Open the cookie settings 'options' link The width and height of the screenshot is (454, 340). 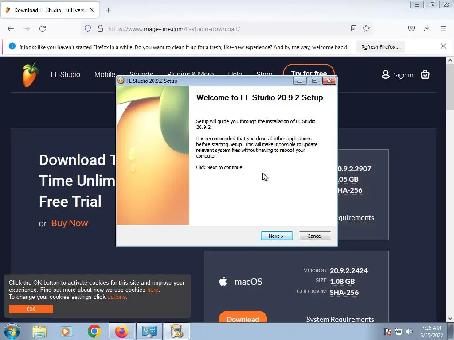pos(117,297)
